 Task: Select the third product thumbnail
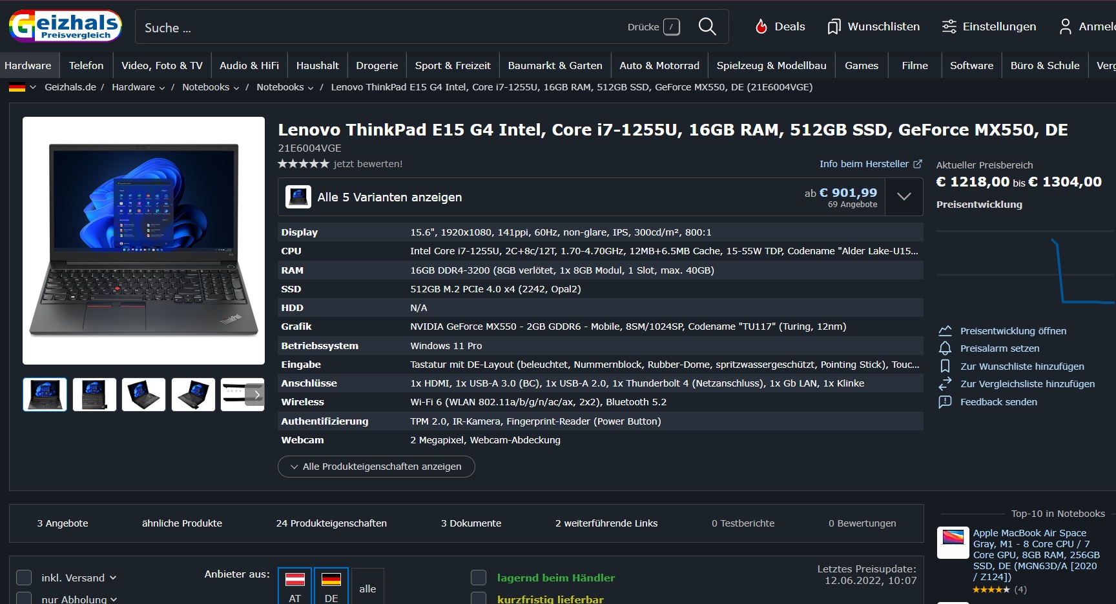pos(143,394)
